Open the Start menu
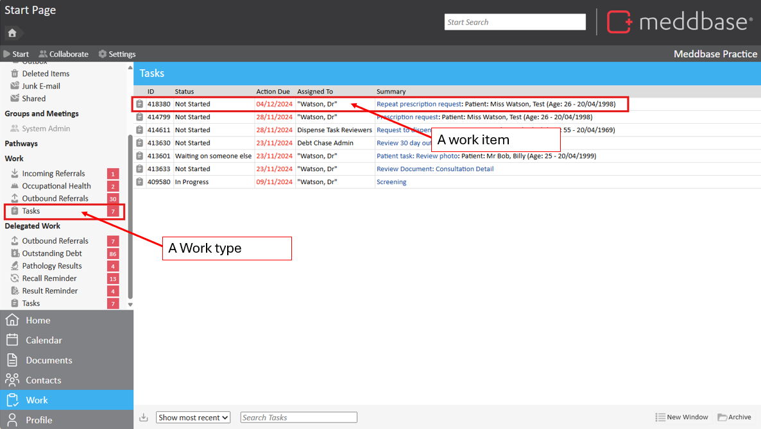761x429 pixels. tap(16, 54)
